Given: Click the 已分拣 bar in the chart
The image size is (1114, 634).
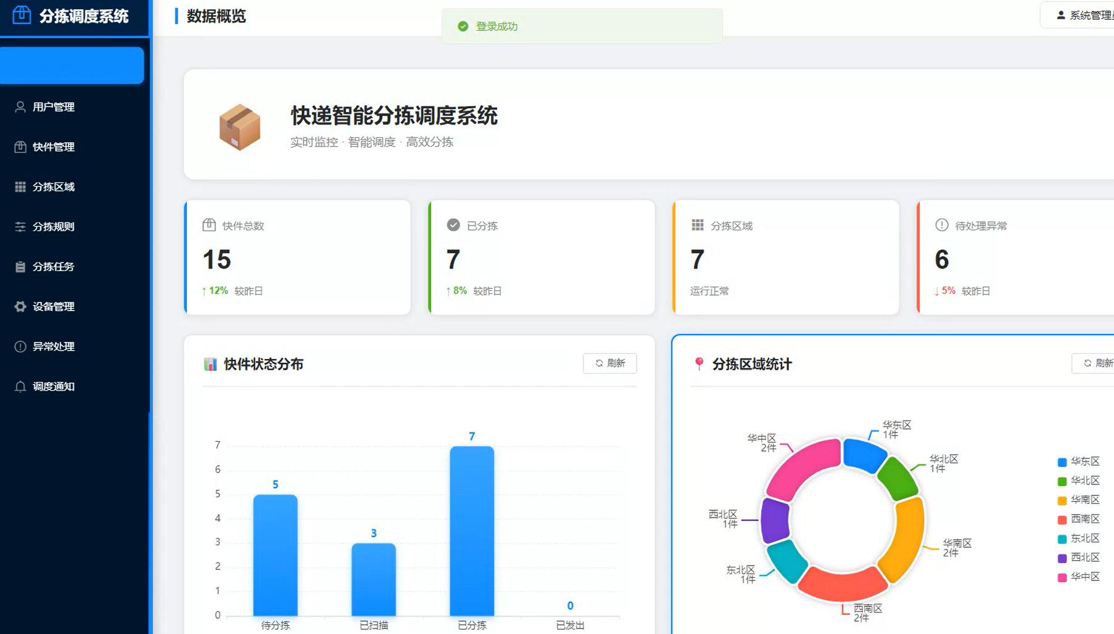Looking at the screenshot, I should coord(472,531).
